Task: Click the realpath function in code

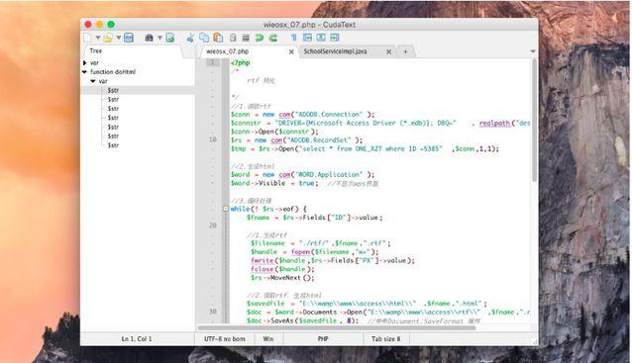Action: tap(494, 123)
